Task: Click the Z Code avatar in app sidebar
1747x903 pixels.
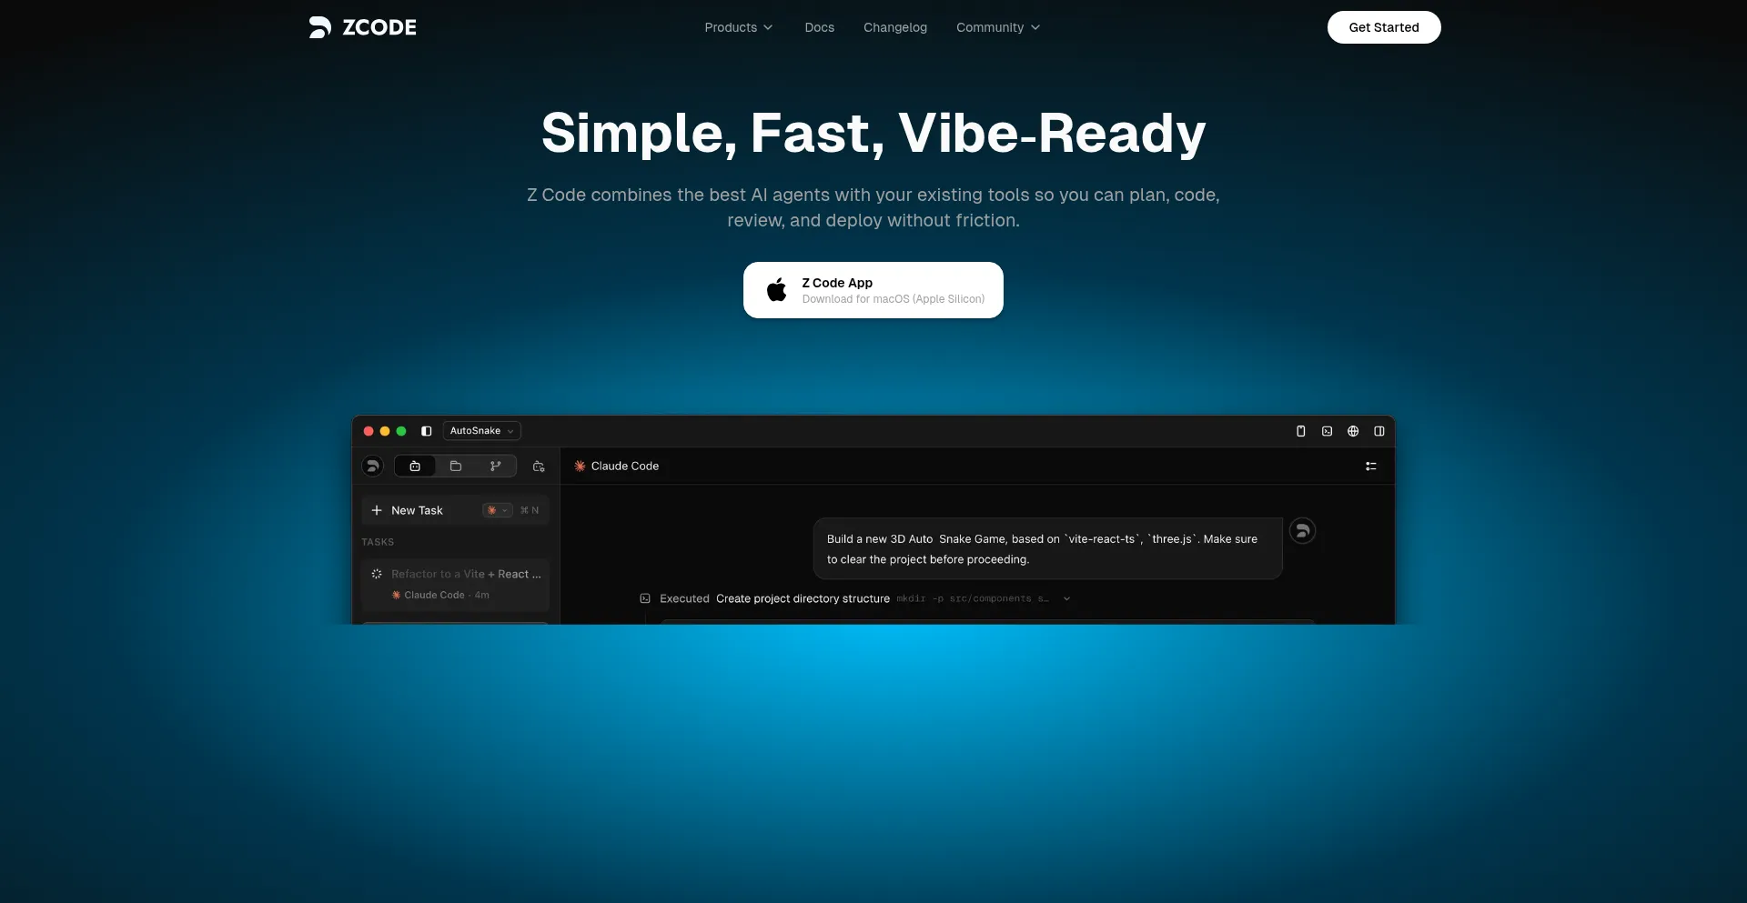Action: [x=372, y=466]
